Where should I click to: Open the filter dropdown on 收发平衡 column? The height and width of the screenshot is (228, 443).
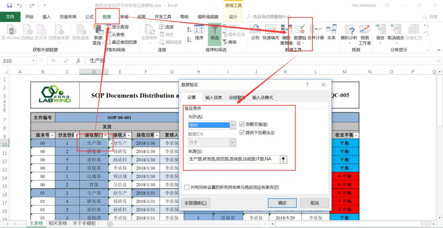click(356, 135)
